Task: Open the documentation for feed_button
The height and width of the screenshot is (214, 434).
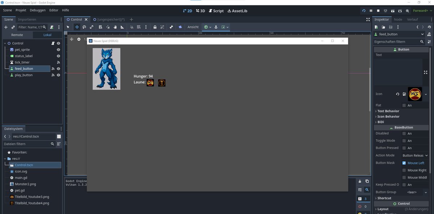Action: tap(429, 34)
